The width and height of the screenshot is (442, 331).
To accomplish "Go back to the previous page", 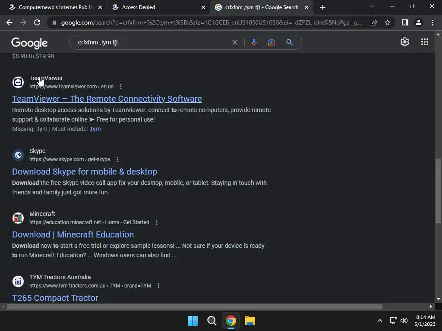I will (x=9, y=22).
